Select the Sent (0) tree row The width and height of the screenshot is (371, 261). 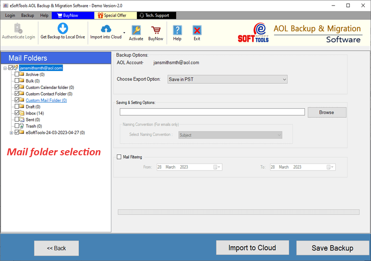click(x=33, y=120)
